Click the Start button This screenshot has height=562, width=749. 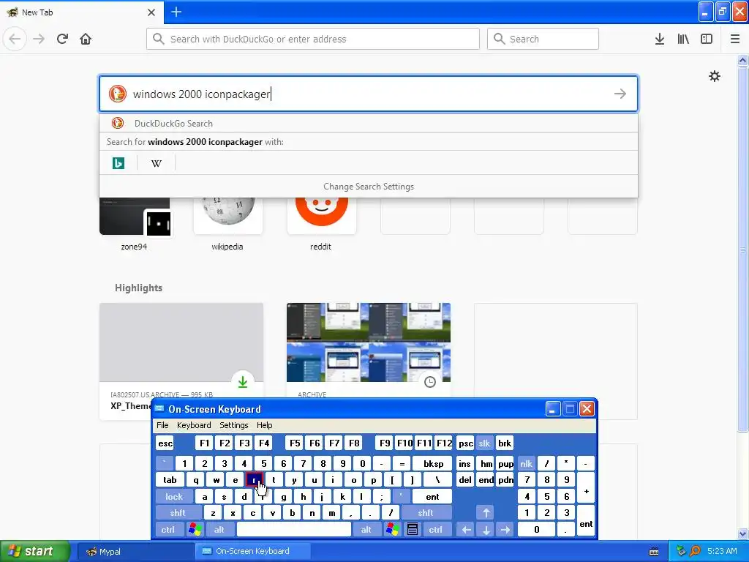point(34,552)
